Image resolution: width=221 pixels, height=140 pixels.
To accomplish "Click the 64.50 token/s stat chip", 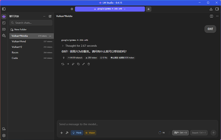I will click(x=75, y=58).
